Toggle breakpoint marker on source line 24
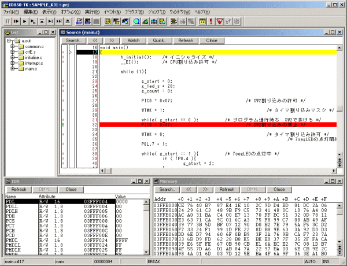347x266 pixels. click(64, 86)
